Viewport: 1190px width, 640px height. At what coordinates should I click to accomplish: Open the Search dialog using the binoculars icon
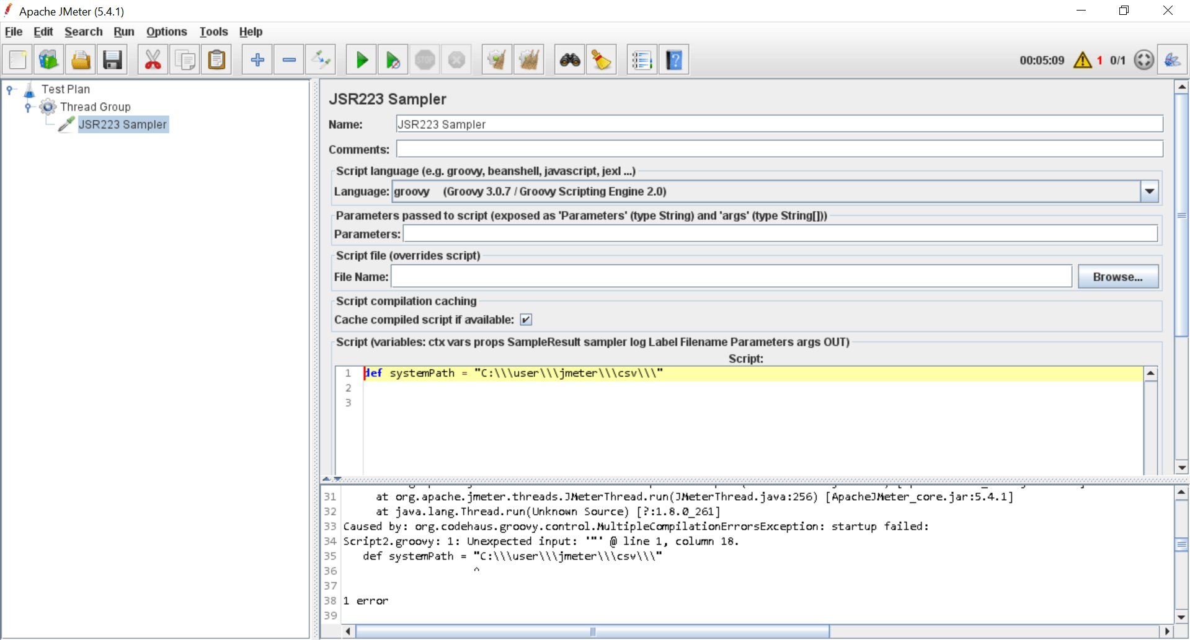click(569, 59)
